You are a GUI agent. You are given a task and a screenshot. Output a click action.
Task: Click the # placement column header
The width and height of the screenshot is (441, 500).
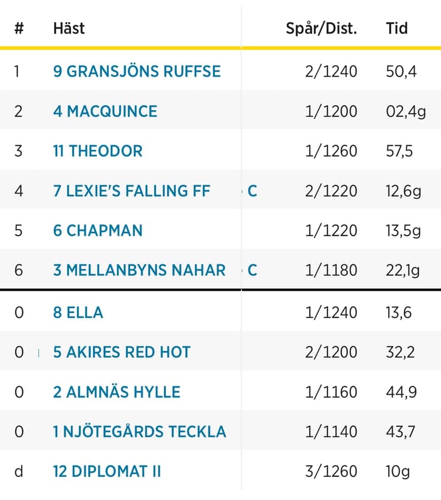tap(19, 28)
